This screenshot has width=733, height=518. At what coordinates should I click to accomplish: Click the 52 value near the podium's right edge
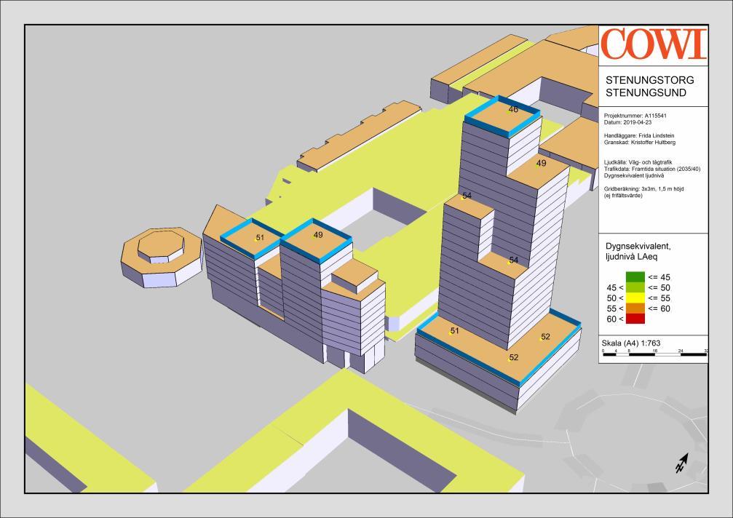(x=545, y=336)
